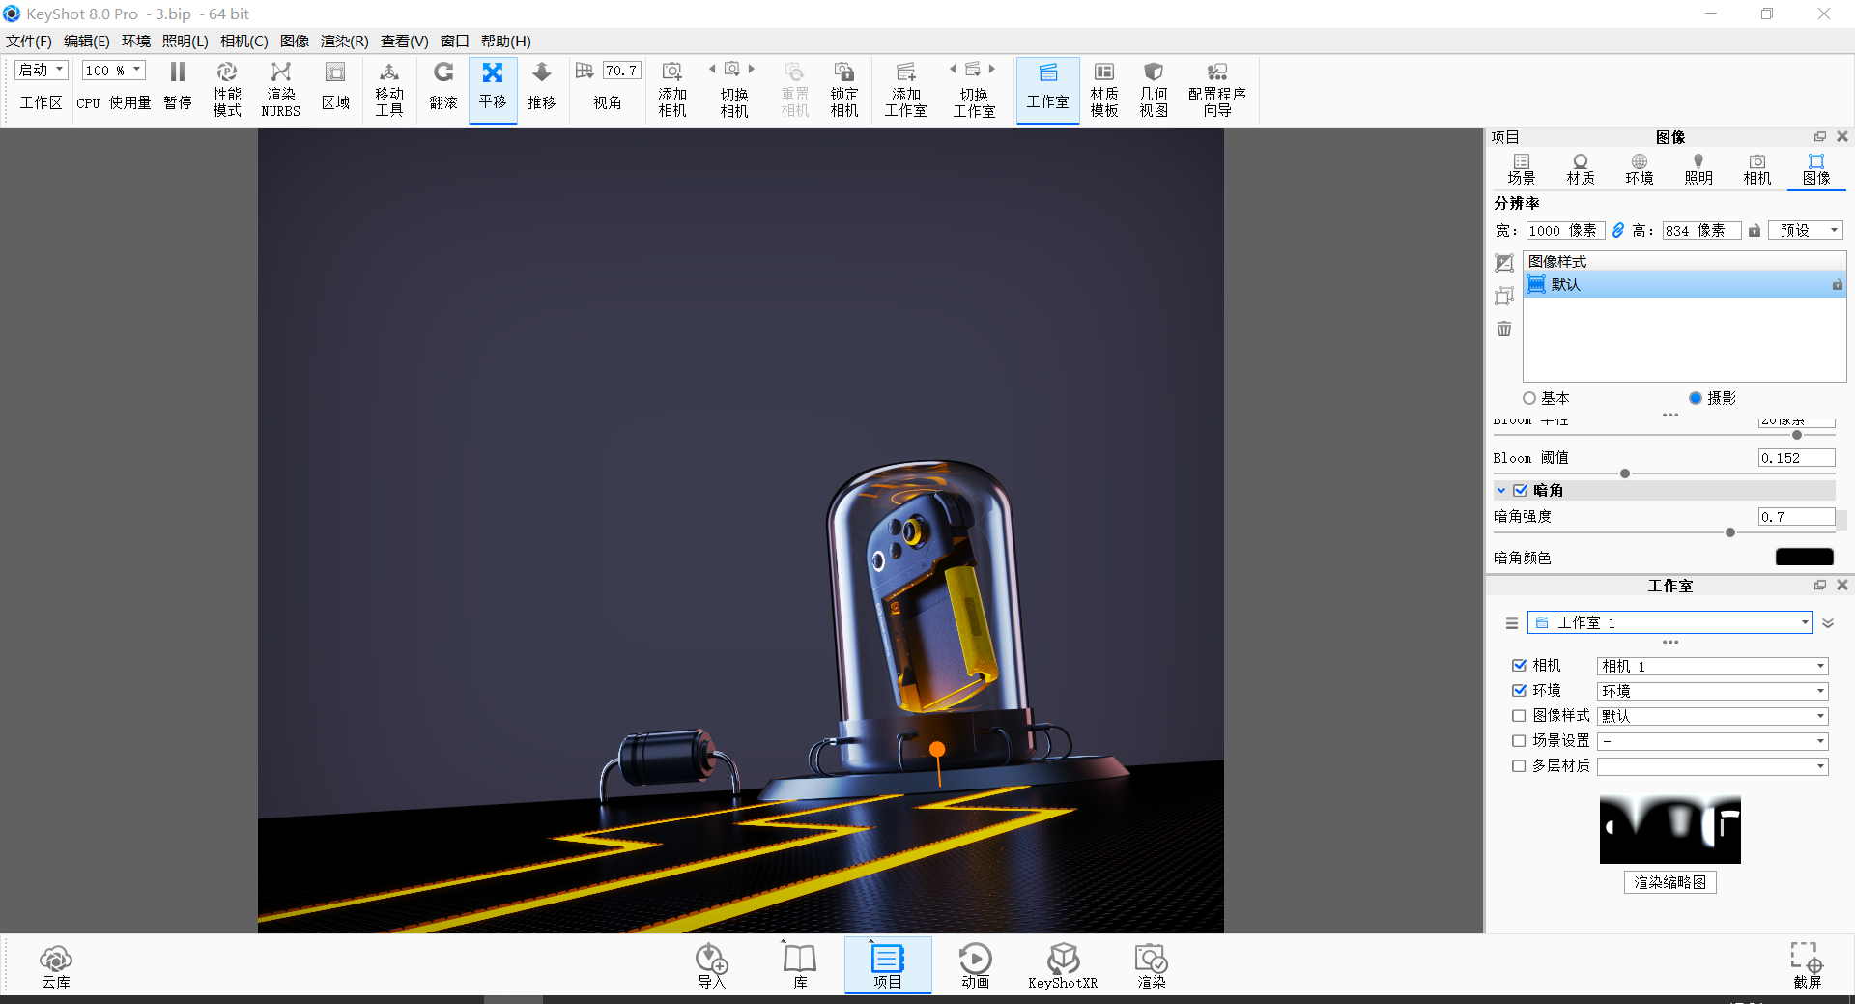Click the width input showing 1000 像素
The height and width of the screenshot is (1004, 1855).
(x=1563, y=230)
